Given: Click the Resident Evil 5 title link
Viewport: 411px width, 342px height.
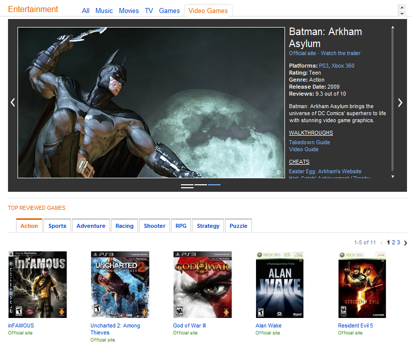Looking at the screenshot, I should coord(355,325).
